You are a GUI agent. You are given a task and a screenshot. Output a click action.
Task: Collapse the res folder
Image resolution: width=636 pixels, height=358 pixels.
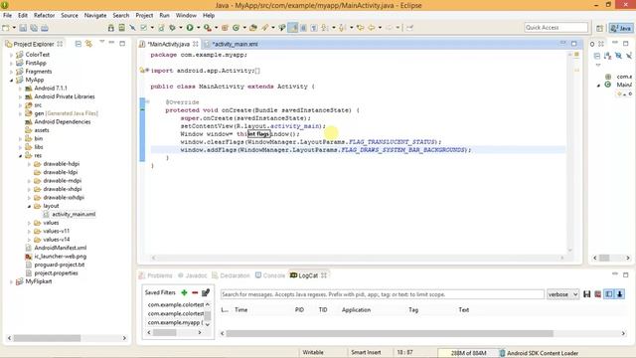(x=20, y=155)
